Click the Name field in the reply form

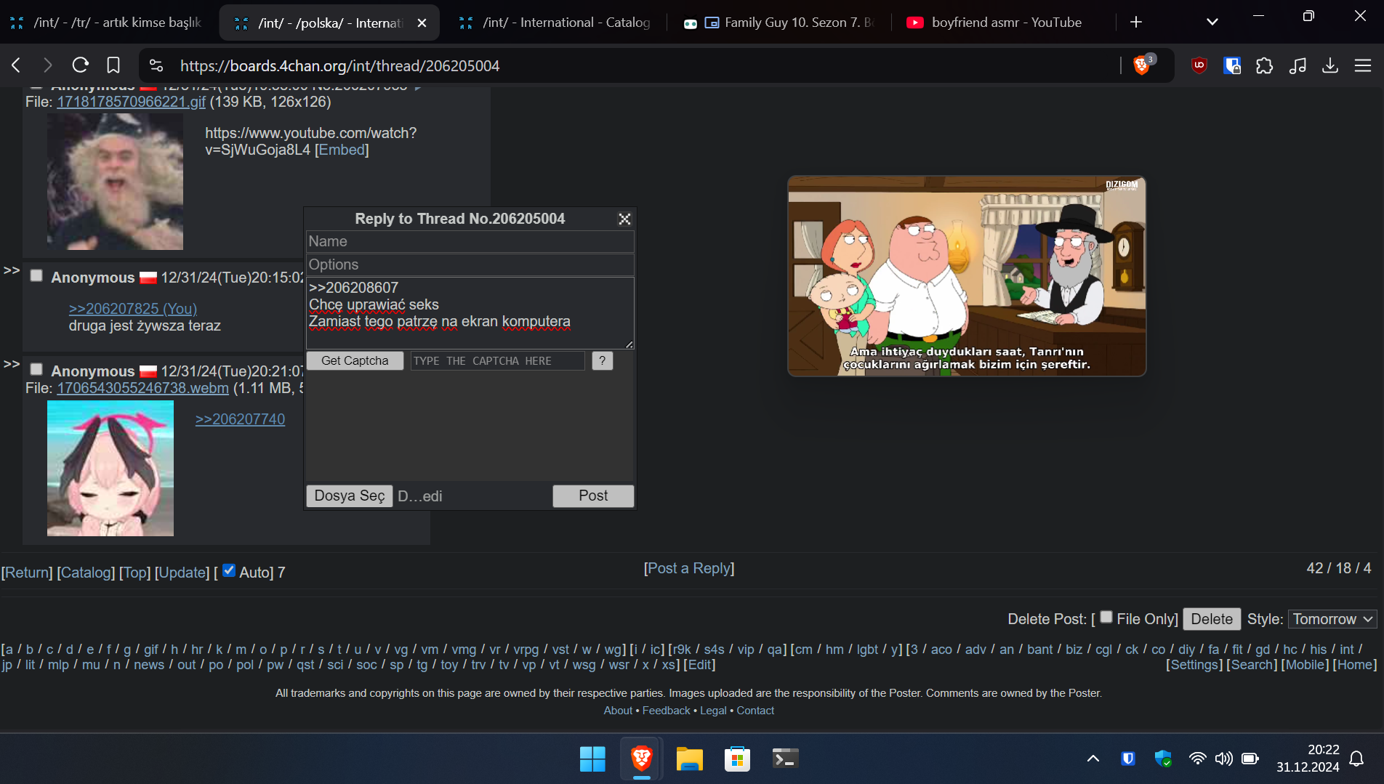(x=470, y=241)
